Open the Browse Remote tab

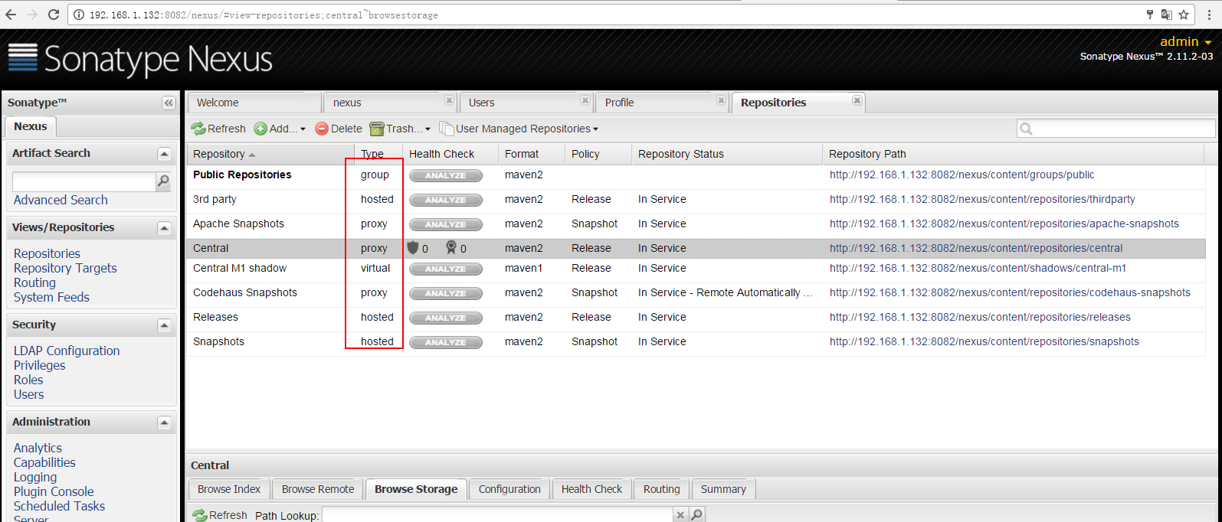click(318, 489)
